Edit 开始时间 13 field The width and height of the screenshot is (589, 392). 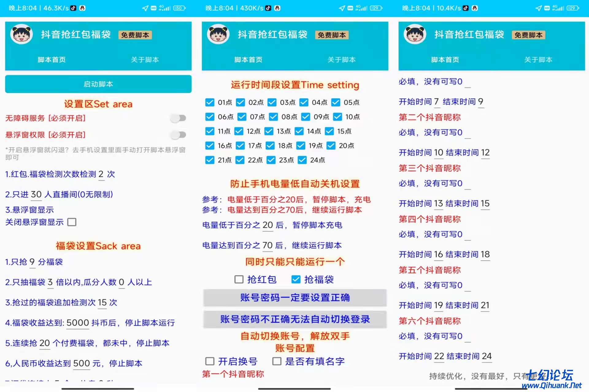pos(439,204)
